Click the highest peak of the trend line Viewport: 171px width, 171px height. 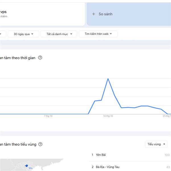108,78
